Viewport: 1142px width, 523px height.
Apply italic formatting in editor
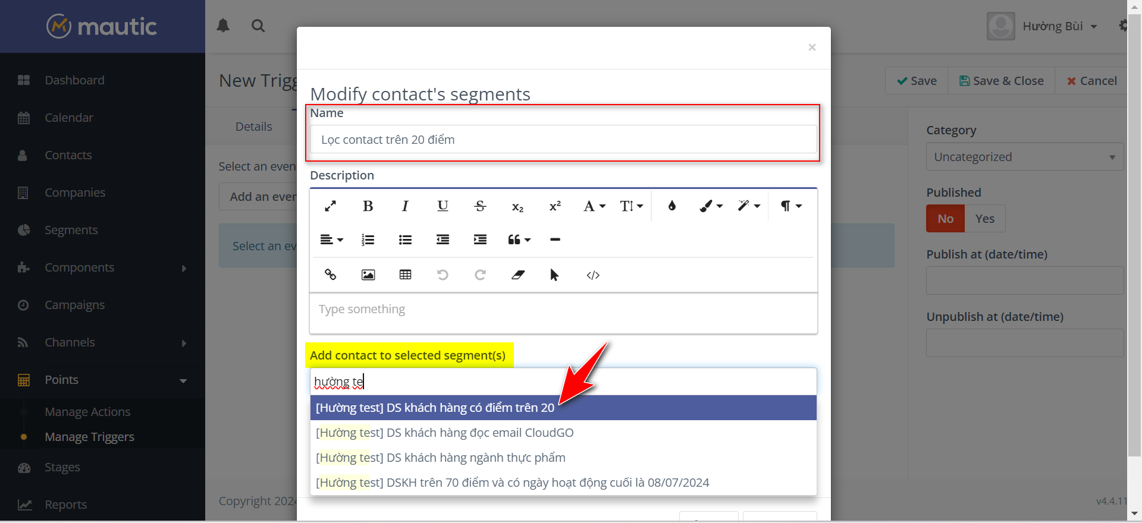point(405,206)
